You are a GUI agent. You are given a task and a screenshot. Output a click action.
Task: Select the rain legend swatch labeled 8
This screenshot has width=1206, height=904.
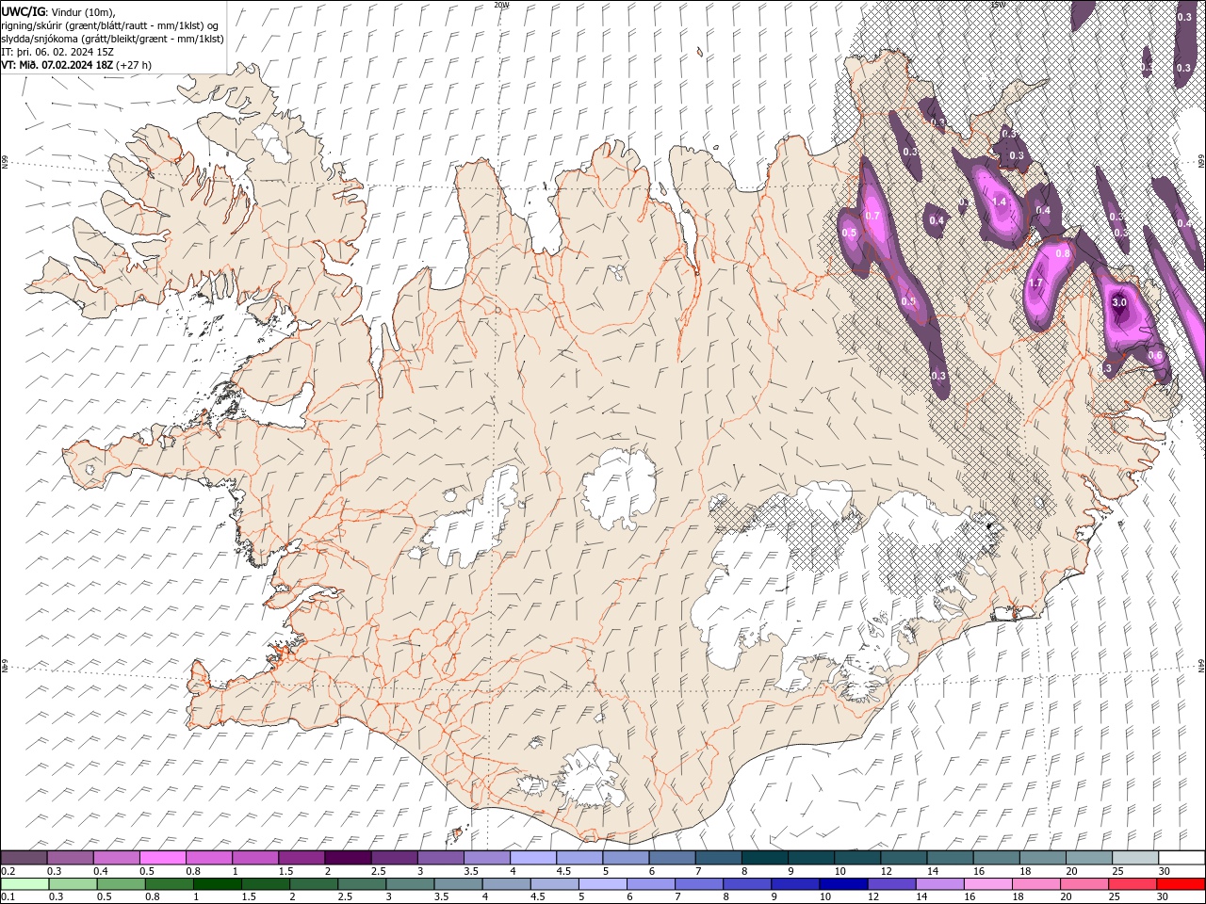click(x=747, y=884)
